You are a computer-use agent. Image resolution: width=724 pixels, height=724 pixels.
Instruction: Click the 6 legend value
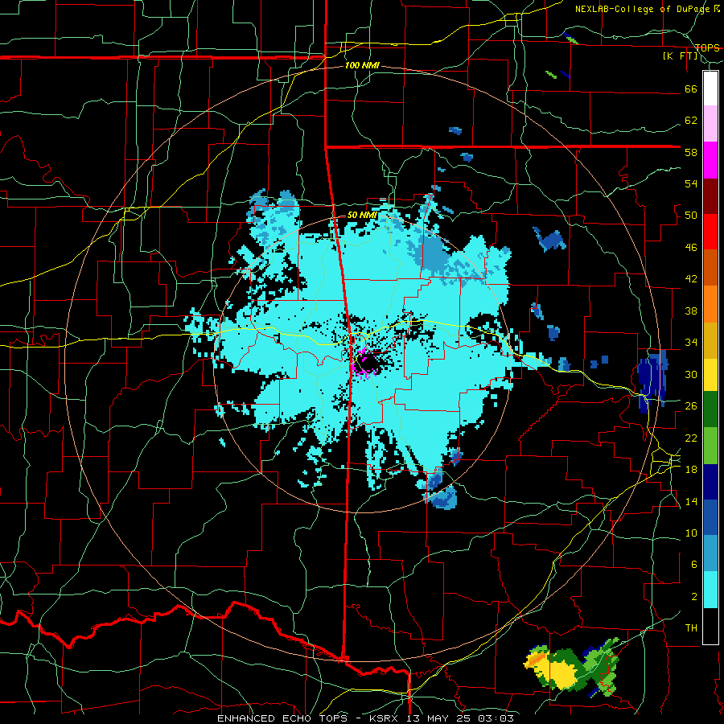click(x=693, y=565)
